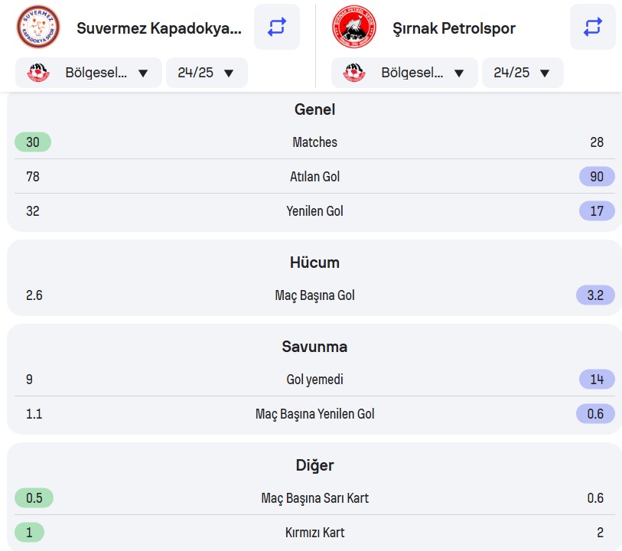Open left team's Bölgesel league dropdown
The width and height of the screenshot is (622, 551).
(89, 73)
